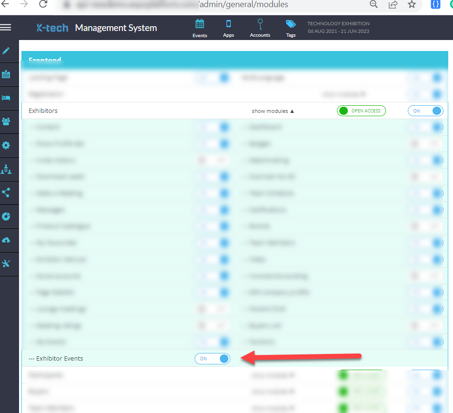Viewport: 453px width, 413px height.
Task: Switch the Exhibitors OPEN ACCESS toggle
Action: click(x=361, y=111)
